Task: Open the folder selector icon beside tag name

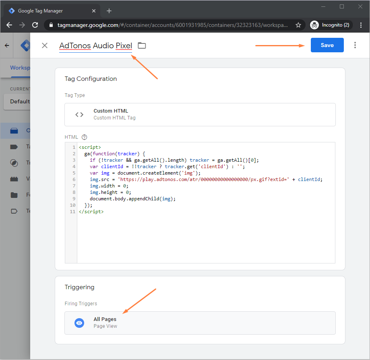Action: click(142, 45)
